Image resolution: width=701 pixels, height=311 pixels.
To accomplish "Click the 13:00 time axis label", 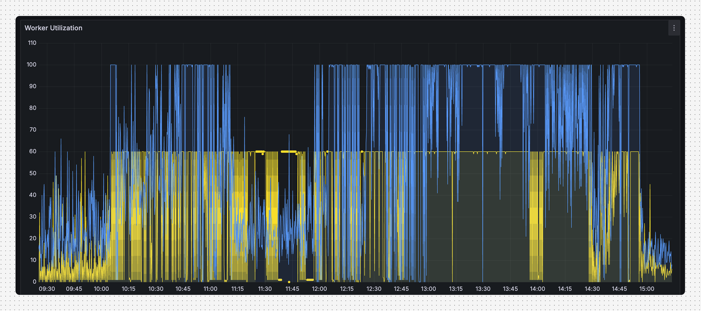I will pos(428,289).
